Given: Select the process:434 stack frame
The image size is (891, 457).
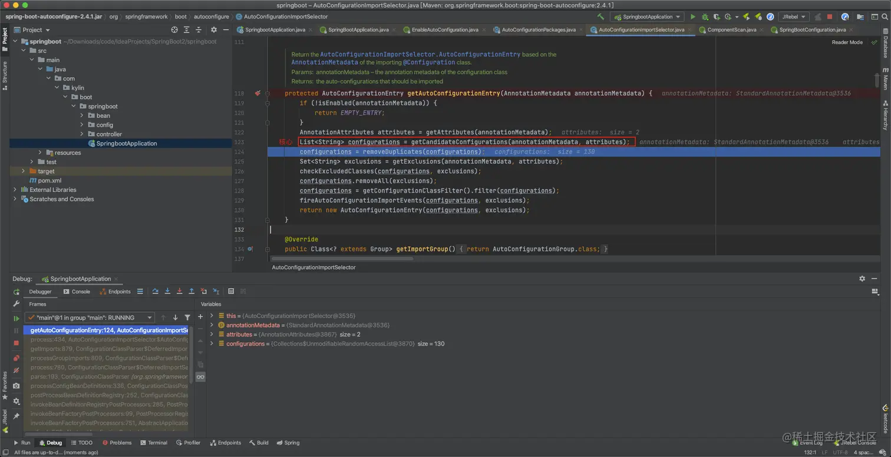Looking at the screenshot, I should coord(106,340).
